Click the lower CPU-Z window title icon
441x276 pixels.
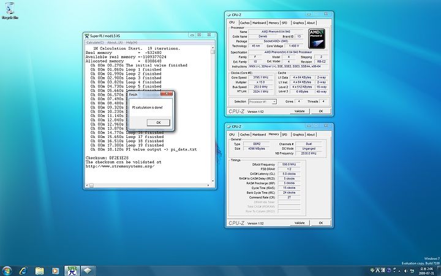(229, 127)
